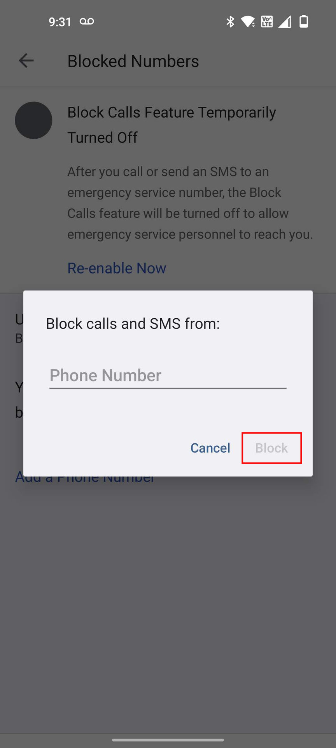Viewport: 336px width, 748px height.
Task: Confirm with the Block button
Action: click(x=271, y=448)
